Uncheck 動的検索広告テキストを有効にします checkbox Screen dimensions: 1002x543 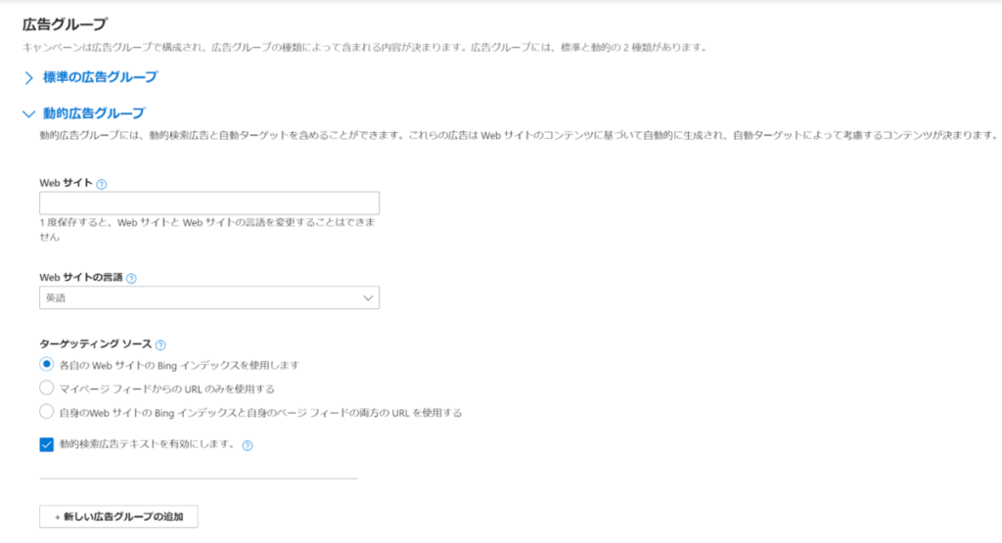click(x=46, y=444)
